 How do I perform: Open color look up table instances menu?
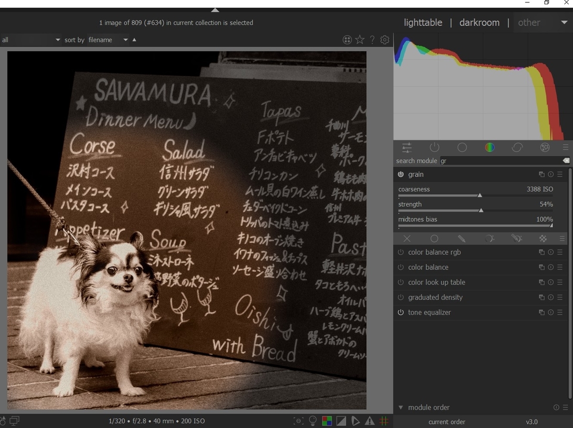tap(541, 282)
